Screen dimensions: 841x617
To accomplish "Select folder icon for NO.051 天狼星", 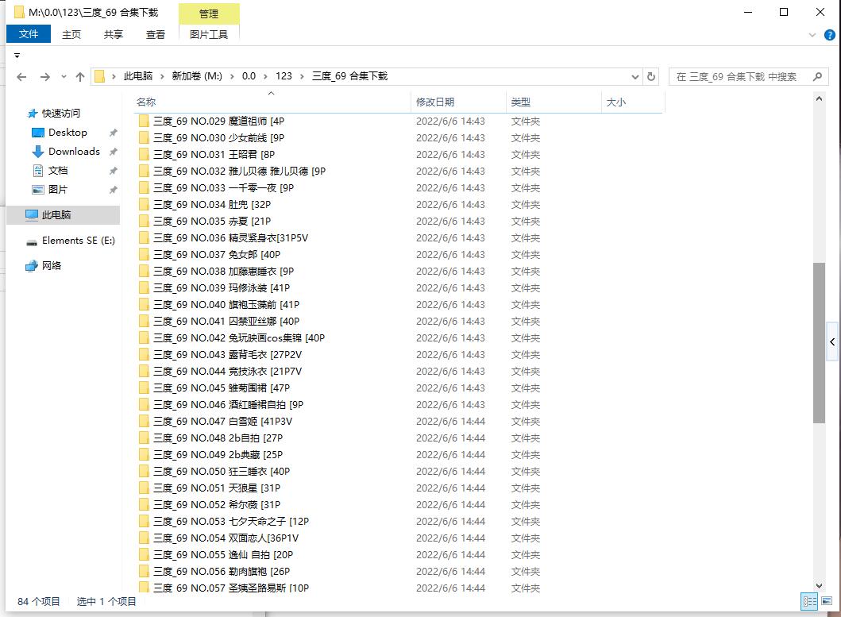I will coord(144,488).
